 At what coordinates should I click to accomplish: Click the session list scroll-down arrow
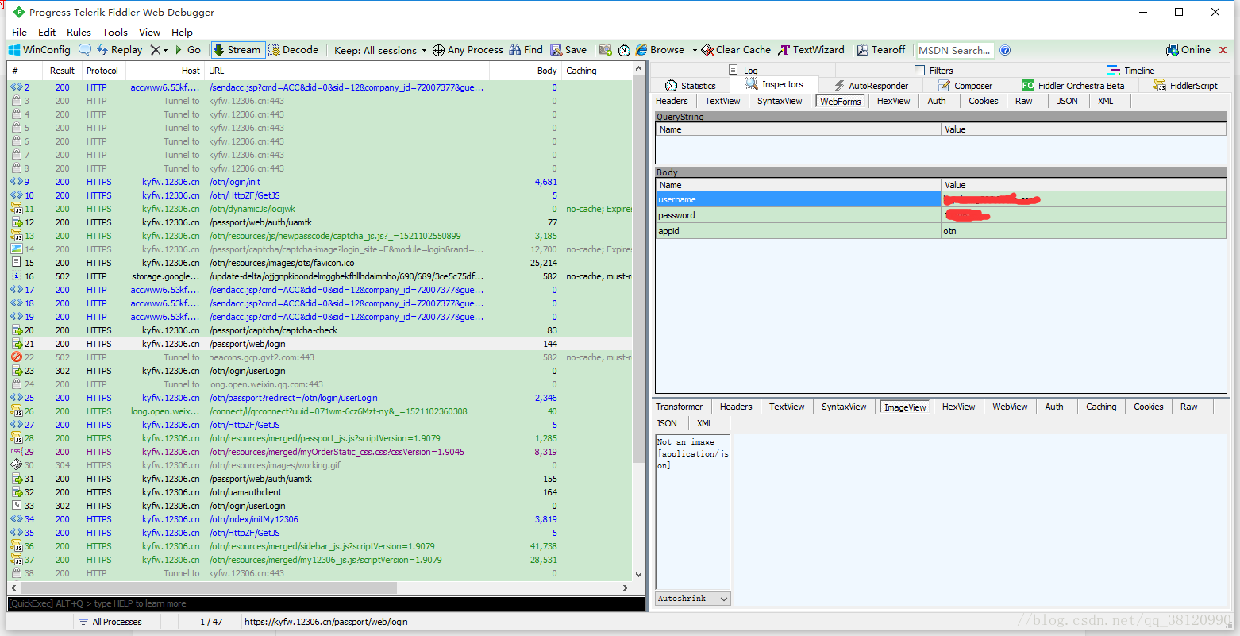[x=639, y=574]
